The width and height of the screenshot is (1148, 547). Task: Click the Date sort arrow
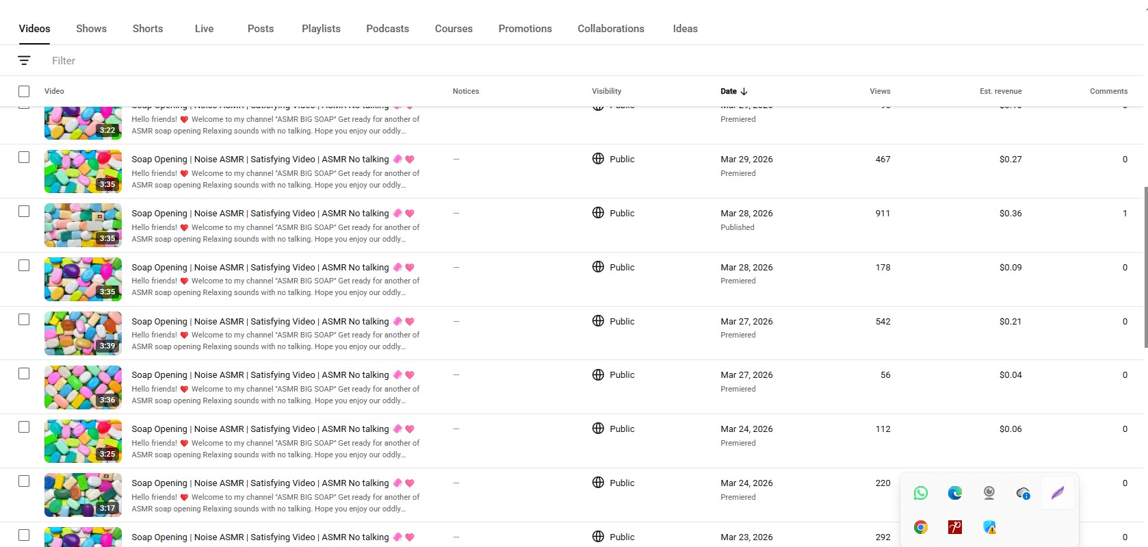(x=744, y=91)
